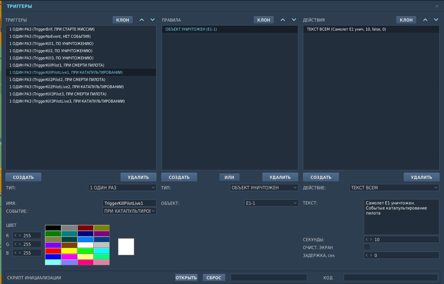Move trigger down with arrow in ТРИГГЕРЫ panel
Viewport: 444px width, 284px height.
[152, 20]
